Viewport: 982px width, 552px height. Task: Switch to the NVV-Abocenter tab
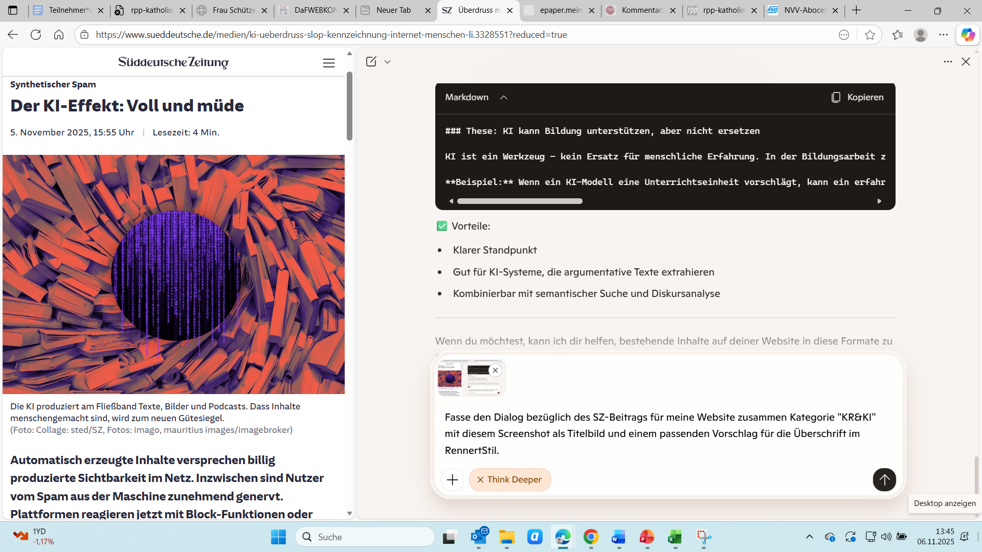coord(804,10)
